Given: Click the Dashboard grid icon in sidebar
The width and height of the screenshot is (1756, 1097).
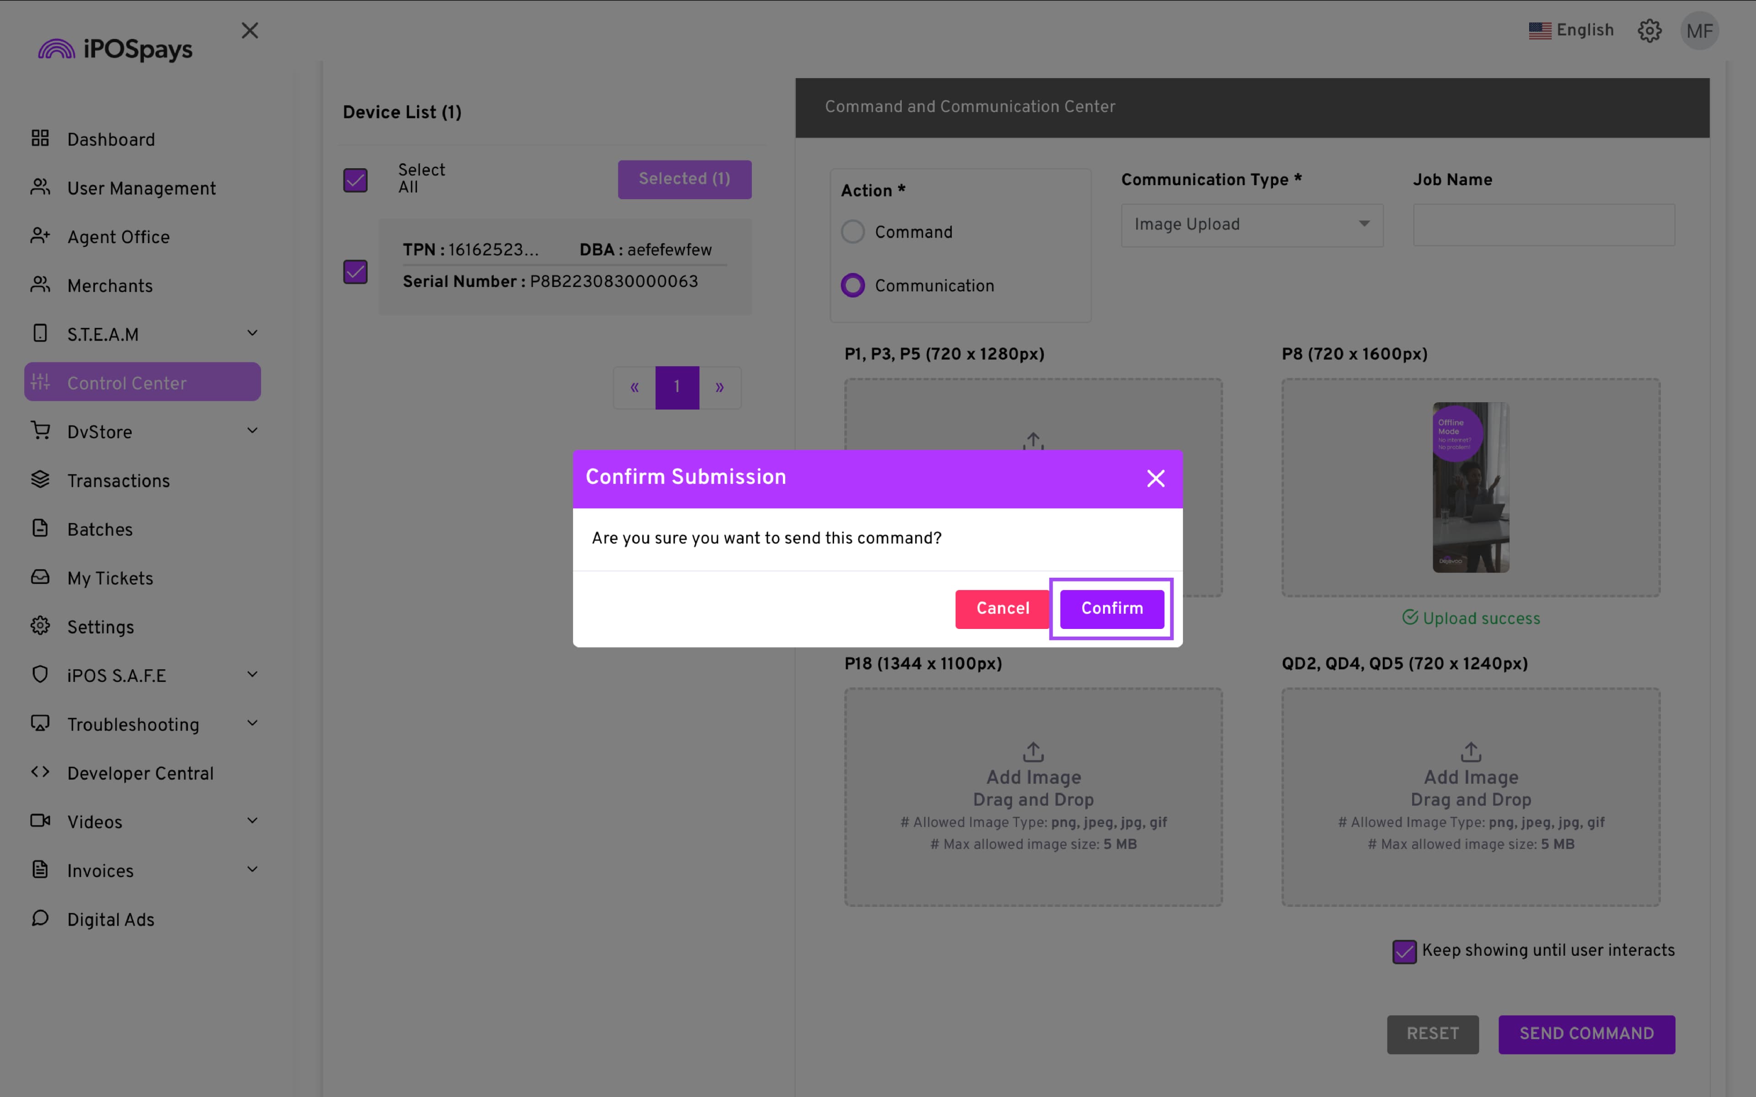Looking at the screenshot, I should pos(40,138).
